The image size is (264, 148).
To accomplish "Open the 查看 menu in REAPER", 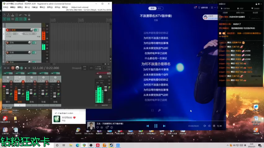I will click(x=20, y=7).
